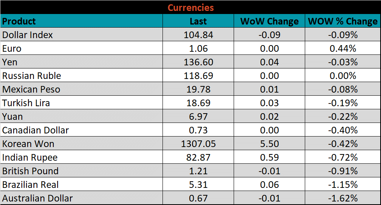The image size is (381, 205).
Task: Click the Currencies title banner
Action: pyautogui.click(x=190, y=7)
